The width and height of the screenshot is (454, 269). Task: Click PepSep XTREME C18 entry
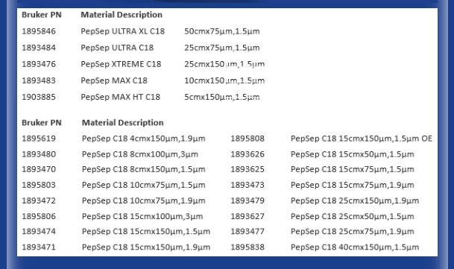click(121, 64)
